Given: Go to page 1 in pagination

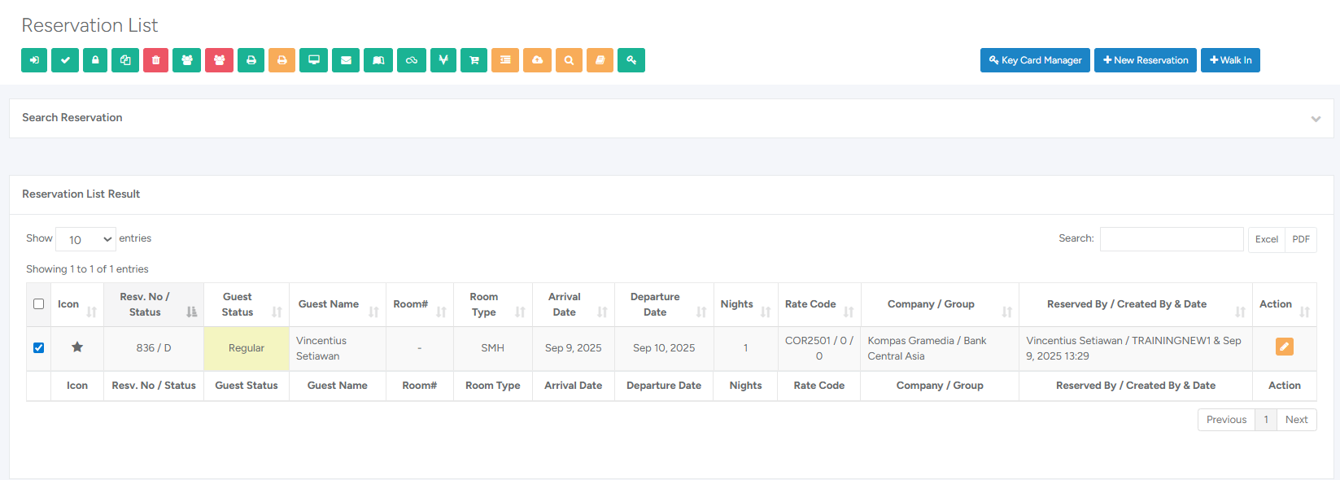Looking at the screenshot, I should [x=1265, y=420].
